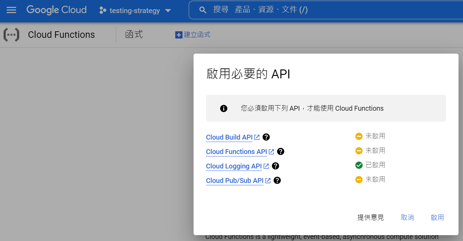
Task: Click the help icon next to Cloud Pub/Sub API
Action: tap(277, 180)
